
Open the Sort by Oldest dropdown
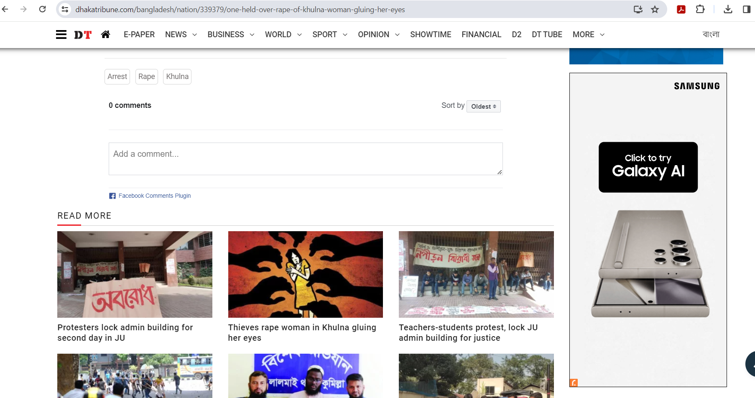coord(483,107)
